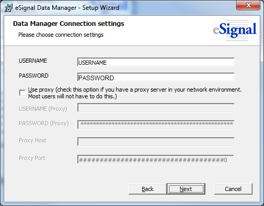Click the Use proxy option description text
Screen dimensions: 264x206
135,93
